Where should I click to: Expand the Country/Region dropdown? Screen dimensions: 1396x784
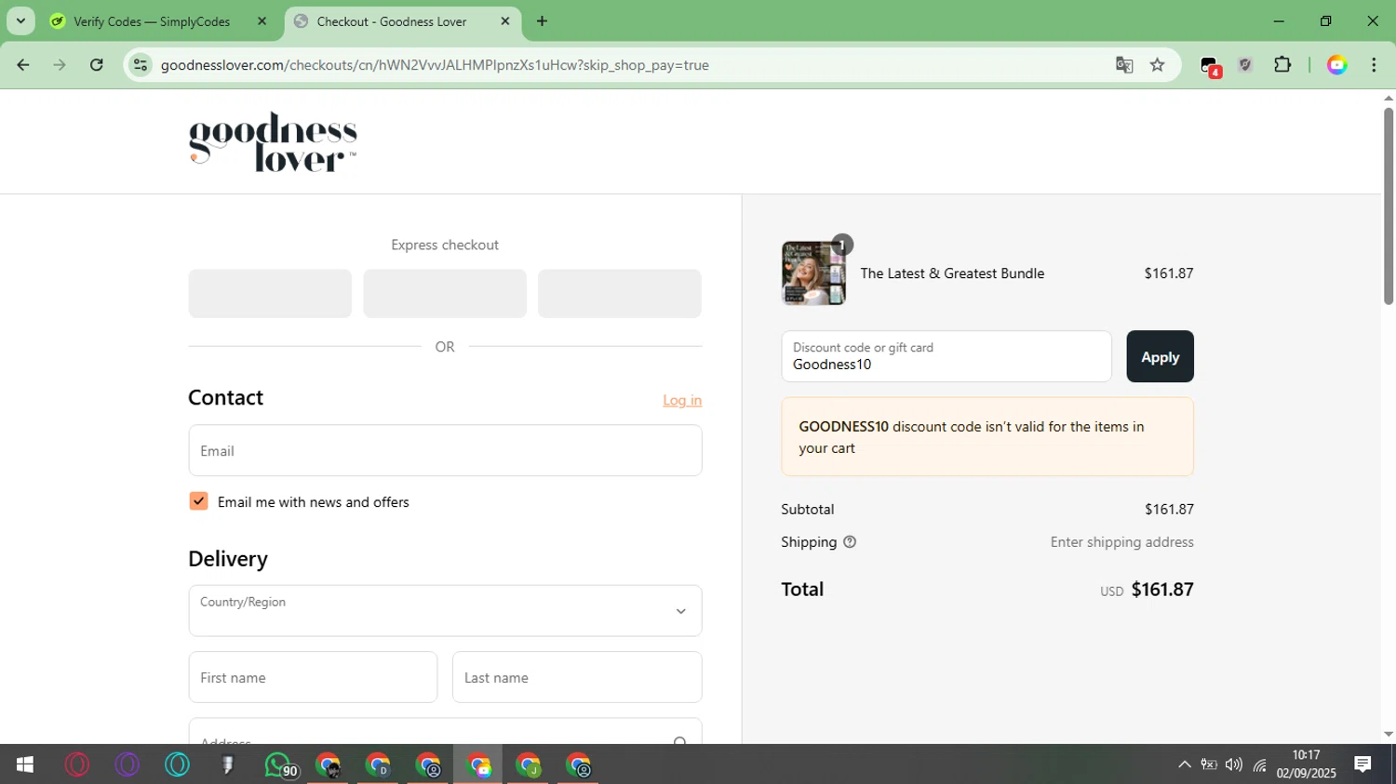click(445, 610)
